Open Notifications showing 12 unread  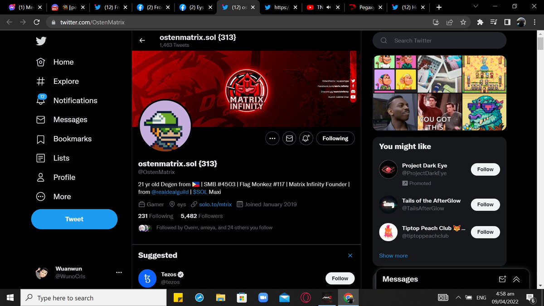click(66, 100)
